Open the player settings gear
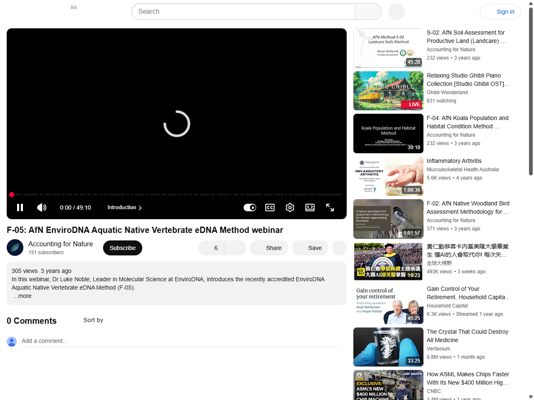The width and height of the screenshot is (534, 400). (290, 207)
